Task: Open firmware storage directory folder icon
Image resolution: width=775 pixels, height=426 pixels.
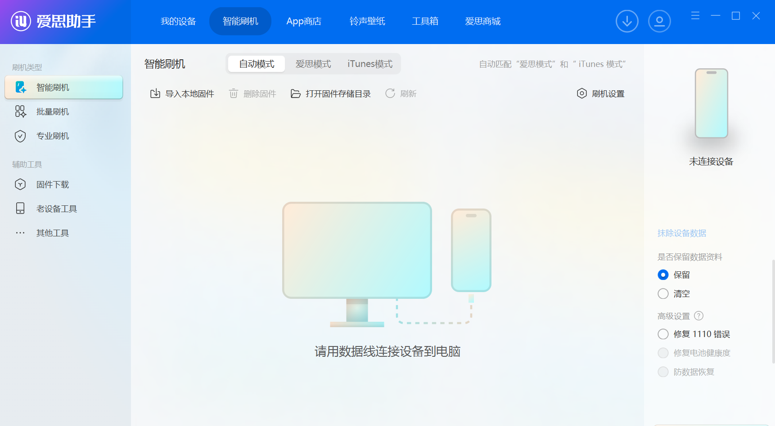Action: [296, 93]
